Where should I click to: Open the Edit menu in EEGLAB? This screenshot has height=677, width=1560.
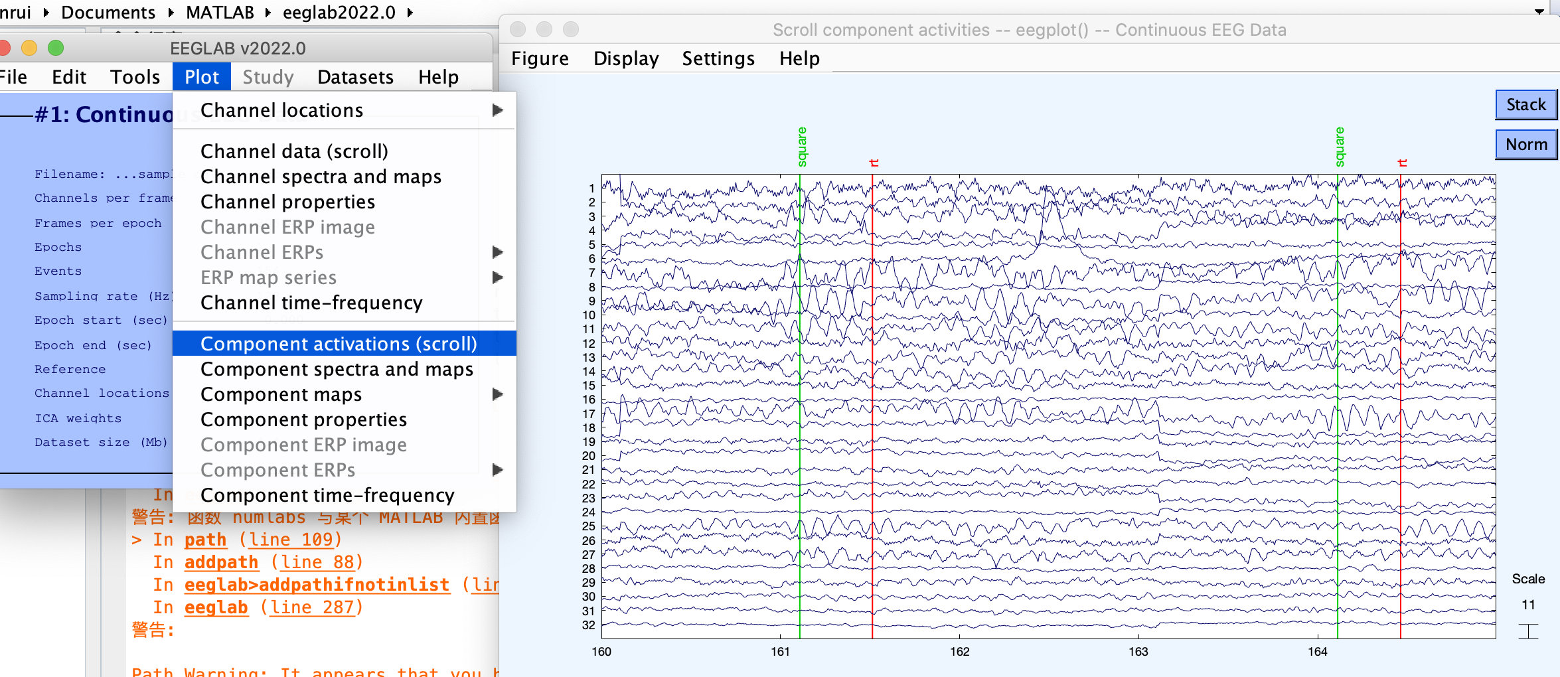pos(69,77)
